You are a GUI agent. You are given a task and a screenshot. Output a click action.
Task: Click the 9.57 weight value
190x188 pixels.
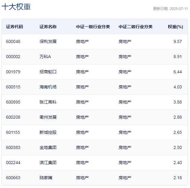pos(178,41)
